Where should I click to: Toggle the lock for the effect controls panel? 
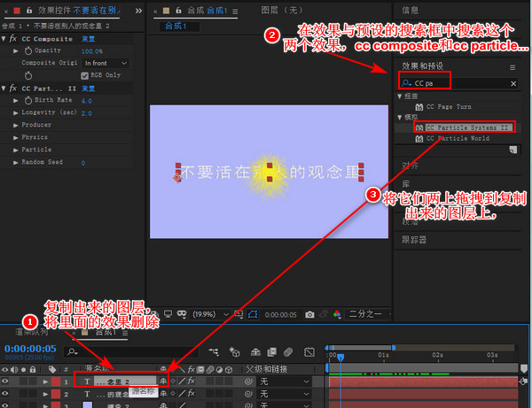(29, 11)
